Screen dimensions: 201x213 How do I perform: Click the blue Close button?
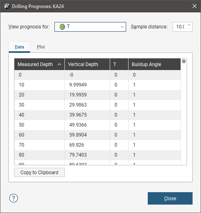[170, 198]
